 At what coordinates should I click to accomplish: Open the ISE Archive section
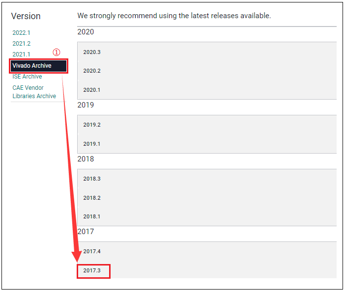27,77
